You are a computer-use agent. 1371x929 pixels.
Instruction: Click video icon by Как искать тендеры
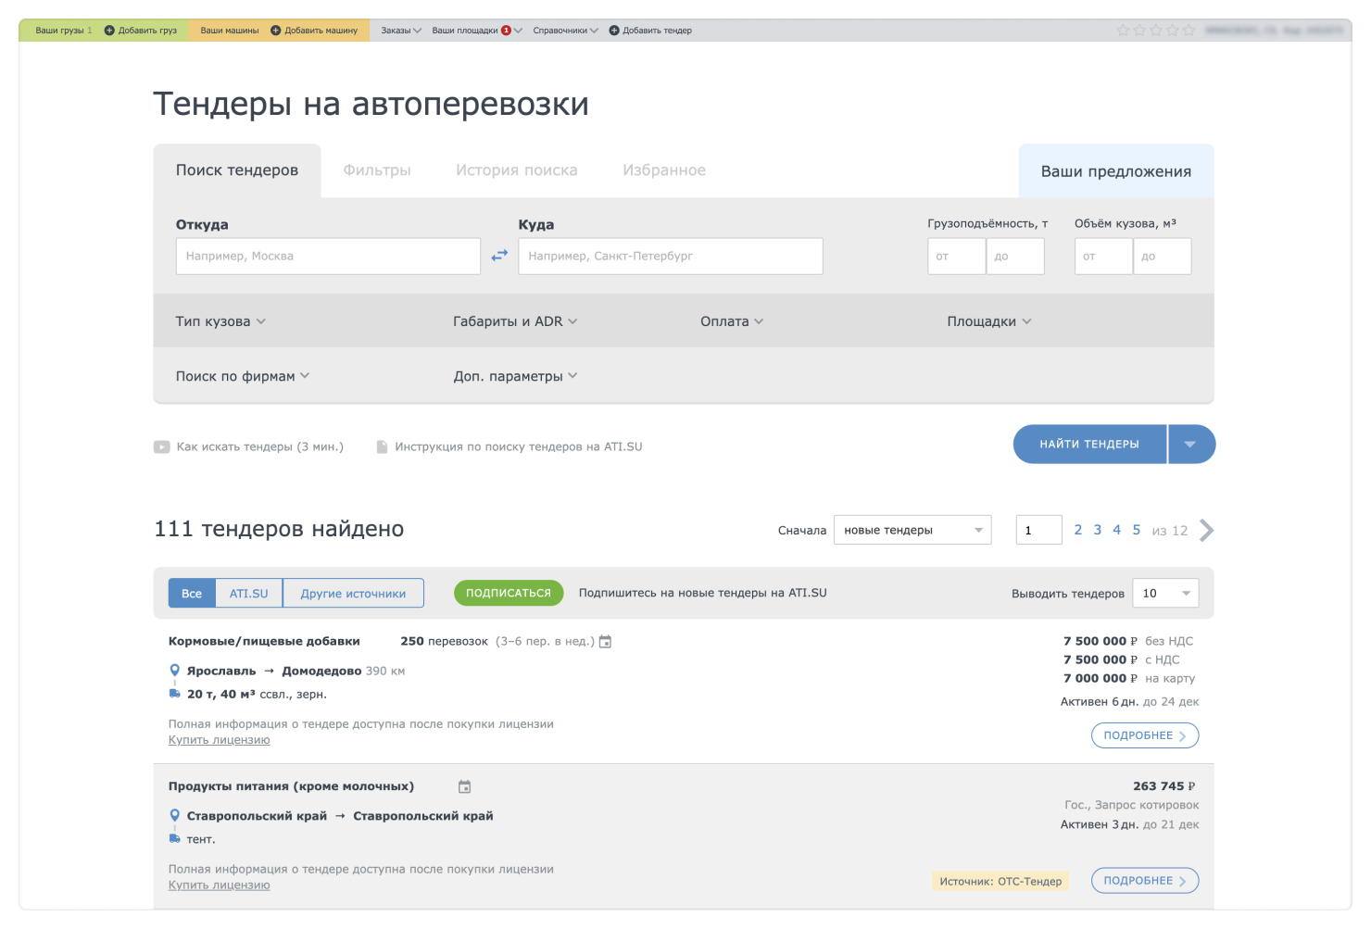pyautogui.click(x=162, y=447)
